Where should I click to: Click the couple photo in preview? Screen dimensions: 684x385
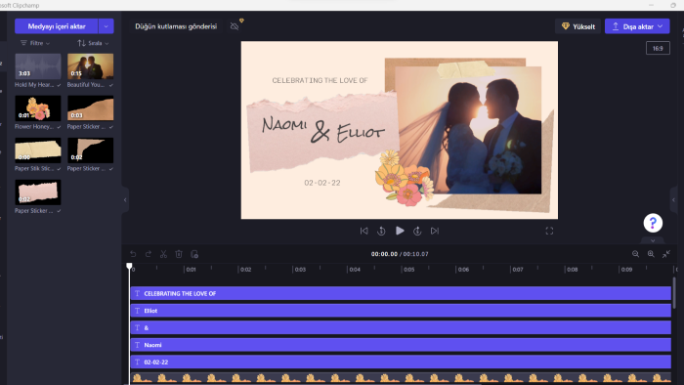[468, 130]
